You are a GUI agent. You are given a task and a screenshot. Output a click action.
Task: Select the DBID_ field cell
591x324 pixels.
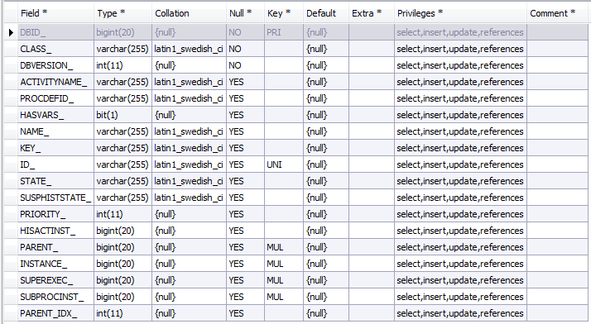coord(55,32)
